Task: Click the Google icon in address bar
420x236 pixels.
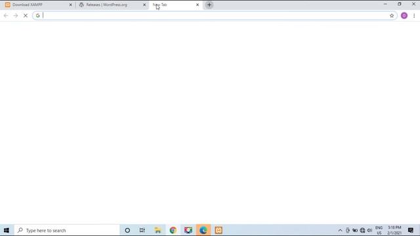Action: coord(38,16)
